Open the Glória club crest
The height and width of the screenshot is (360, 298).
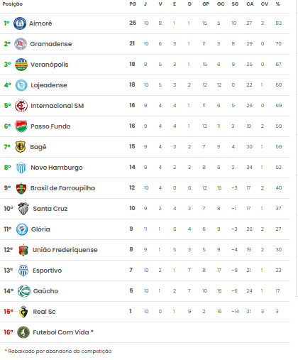tap(22, 229)
